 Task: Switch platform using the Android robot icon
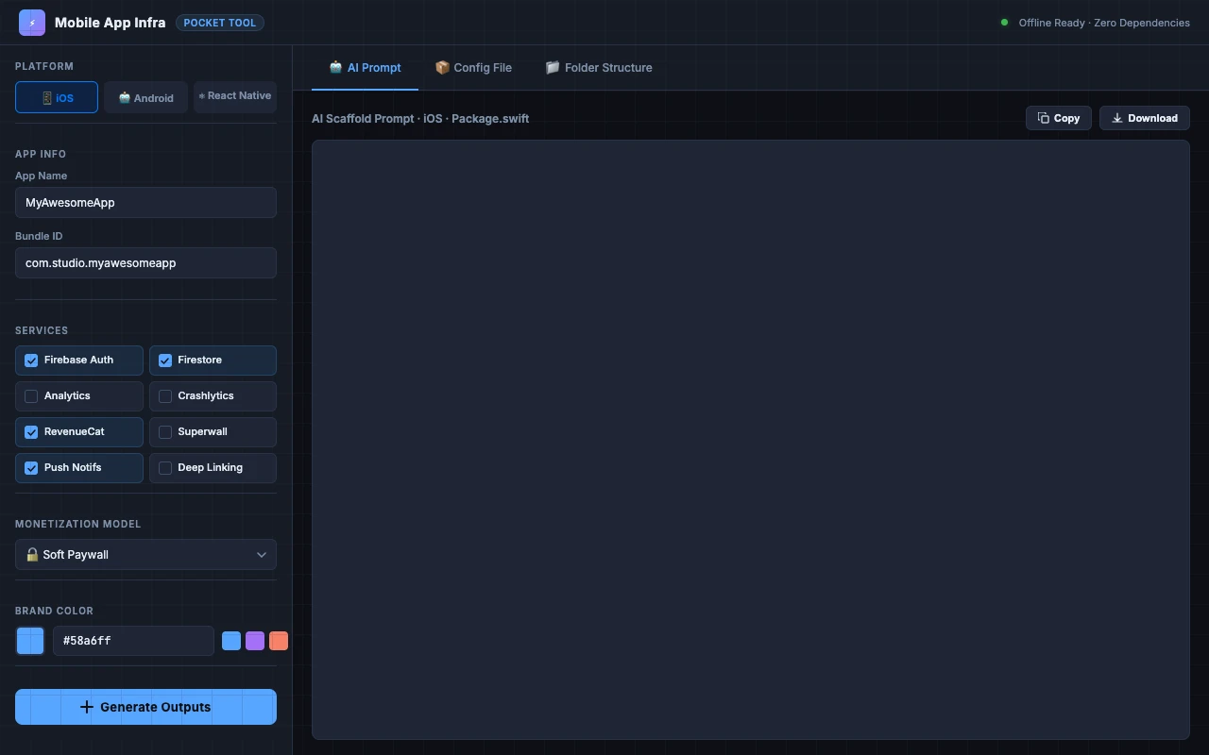[x=125, y=97]
